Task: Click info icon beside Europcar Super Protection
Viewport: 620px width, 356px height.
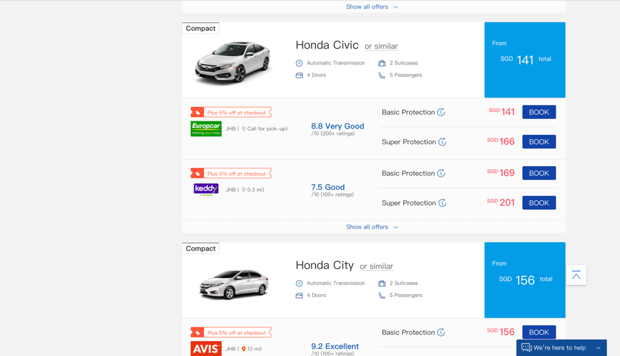Action: pos(442,142)
